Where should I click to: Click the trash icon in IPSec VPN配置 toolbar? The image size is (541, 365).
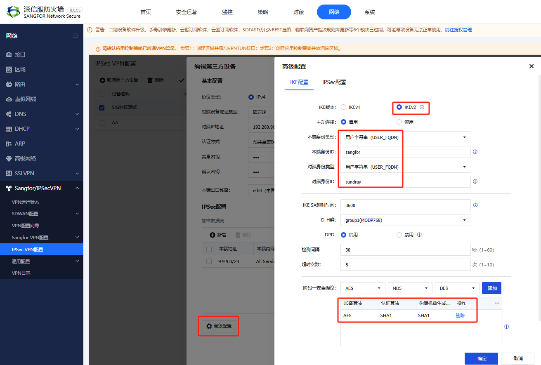(150, 80)
